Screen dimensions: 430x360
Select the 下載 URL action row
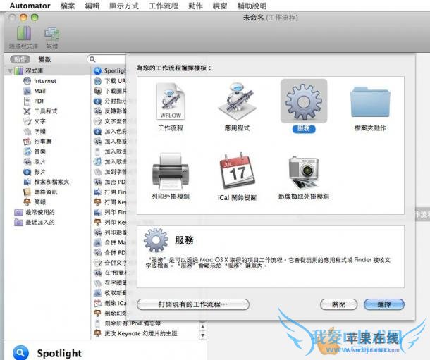pos(110,81)
